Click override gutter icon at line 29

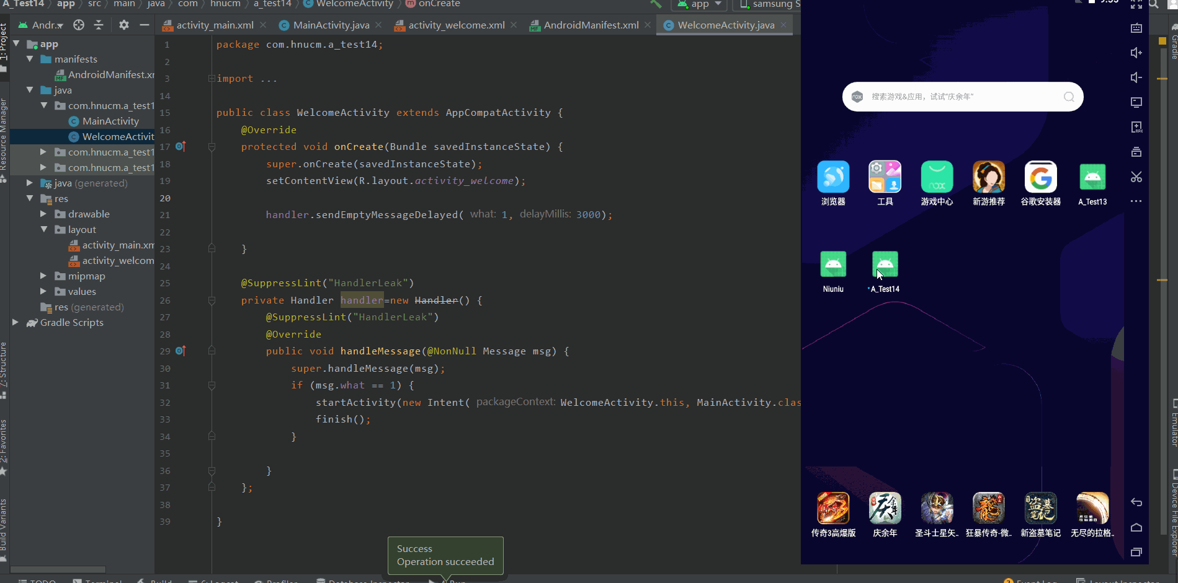[x=181, y=351]
